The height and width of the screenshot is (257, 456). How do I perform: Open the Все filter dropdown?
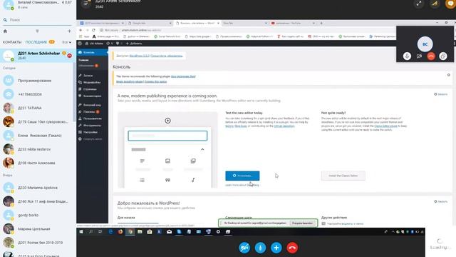(x=66, y=42)
